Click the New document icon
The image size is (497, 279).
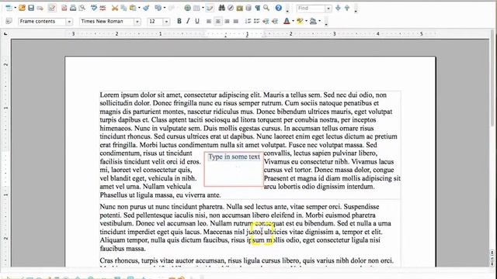tap(9, 8)
